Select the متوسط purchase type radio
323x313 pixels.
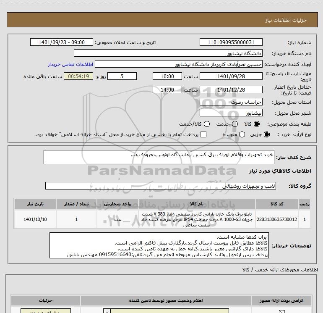tap(242, 135)
